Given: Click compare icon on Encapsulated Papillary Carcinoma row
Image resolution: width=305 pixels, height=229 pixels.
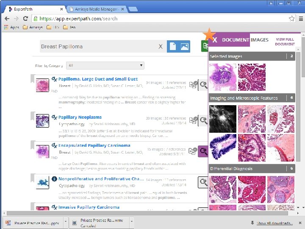Looking at the screenshot, I should (193, 151).
